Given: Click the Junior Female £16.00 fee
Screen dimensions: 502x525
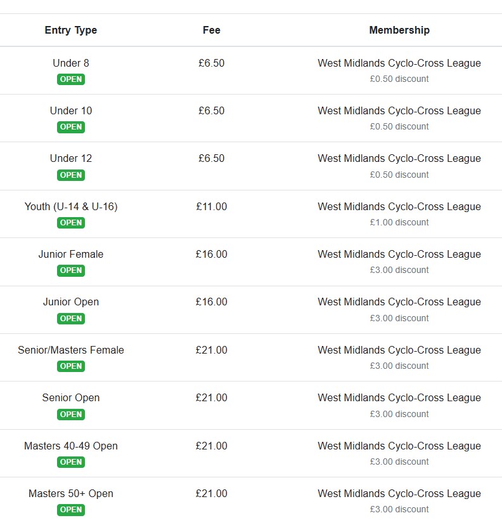Looking at the screenshot, I should (x=212, y=254).
